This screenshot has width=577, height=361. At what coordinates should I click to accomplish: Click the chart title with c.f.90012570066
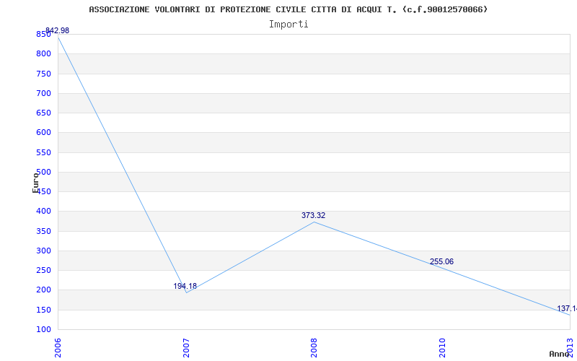tap(288, 9)
